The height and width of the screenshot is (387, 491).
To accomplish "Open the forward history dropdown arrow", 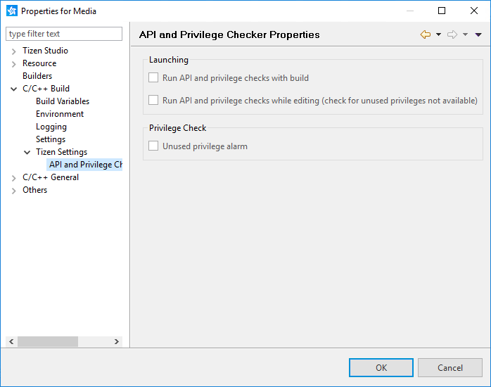I will [465, 34].
